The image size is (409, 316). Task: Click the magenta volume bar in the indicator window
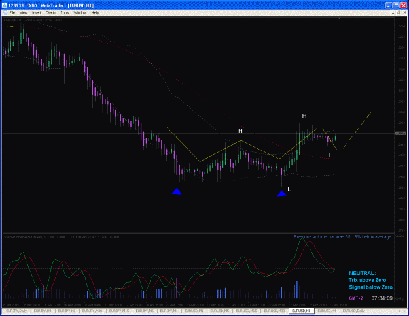tap(177, 288)
